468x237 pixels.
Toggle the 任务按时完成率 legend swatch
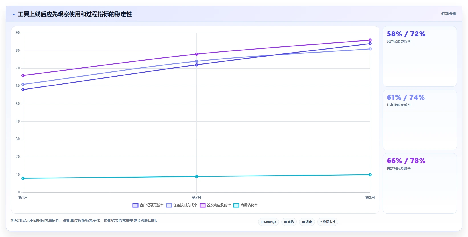pyautogui.click(x=169, y=205)
